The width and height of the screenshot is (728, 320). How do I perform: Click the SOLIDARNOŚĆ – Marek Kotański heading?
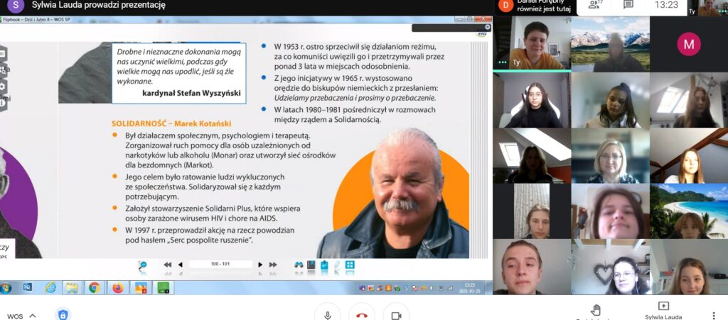171,123
